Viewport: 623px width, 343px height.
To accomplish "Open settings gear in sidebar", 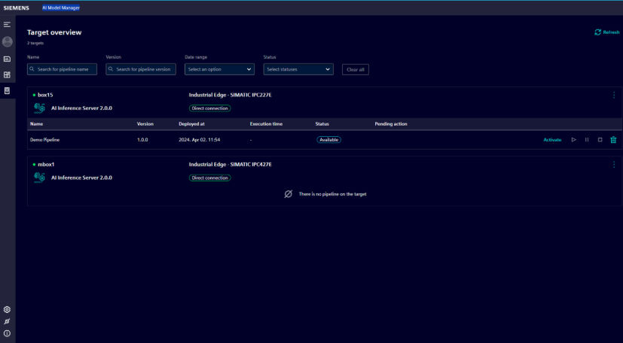I will point(7,309).
